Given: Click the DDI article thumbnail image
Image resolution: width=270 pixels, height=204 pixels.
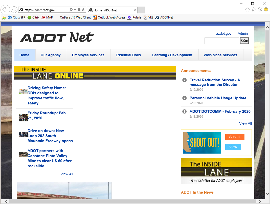Looking at the screenshot, I should [23, 91].
